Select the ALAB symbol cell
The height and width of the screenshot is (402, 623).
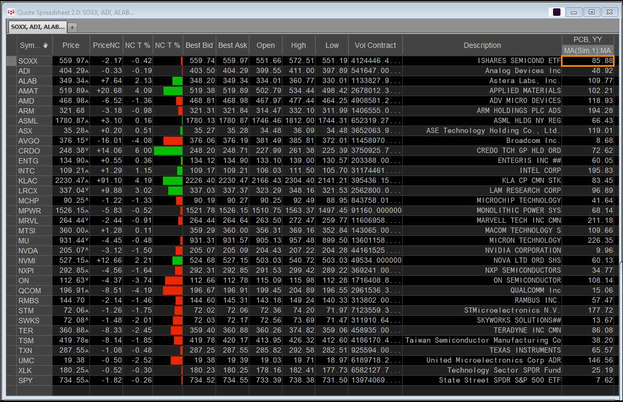[x=34, y=80]
